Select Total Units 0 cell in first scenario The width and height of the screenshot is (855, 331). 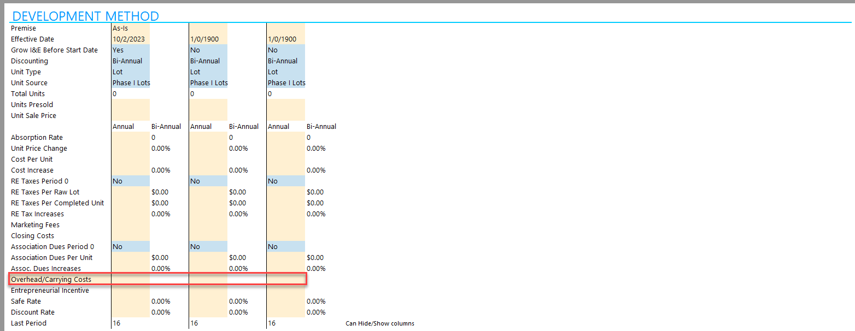tap(130, 93)
